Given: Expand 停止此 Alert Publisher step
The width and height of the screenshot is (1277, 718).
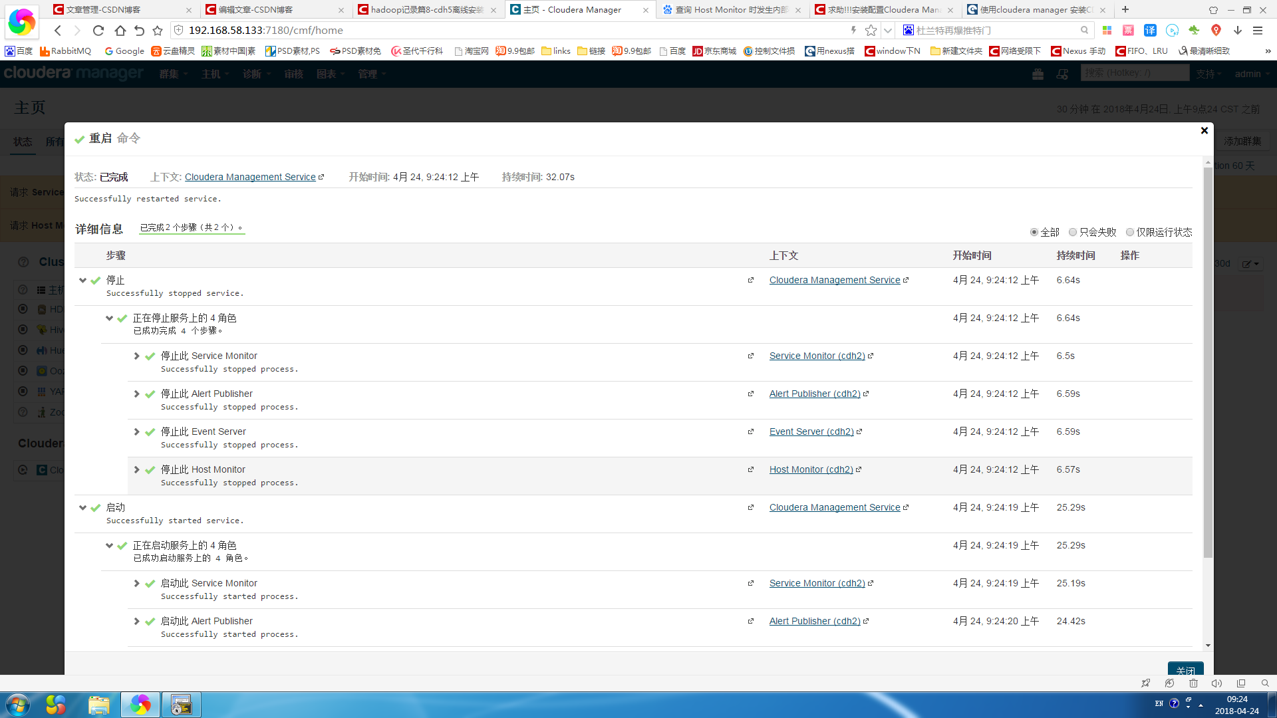Looking at the screenshot, I should 136,394.
